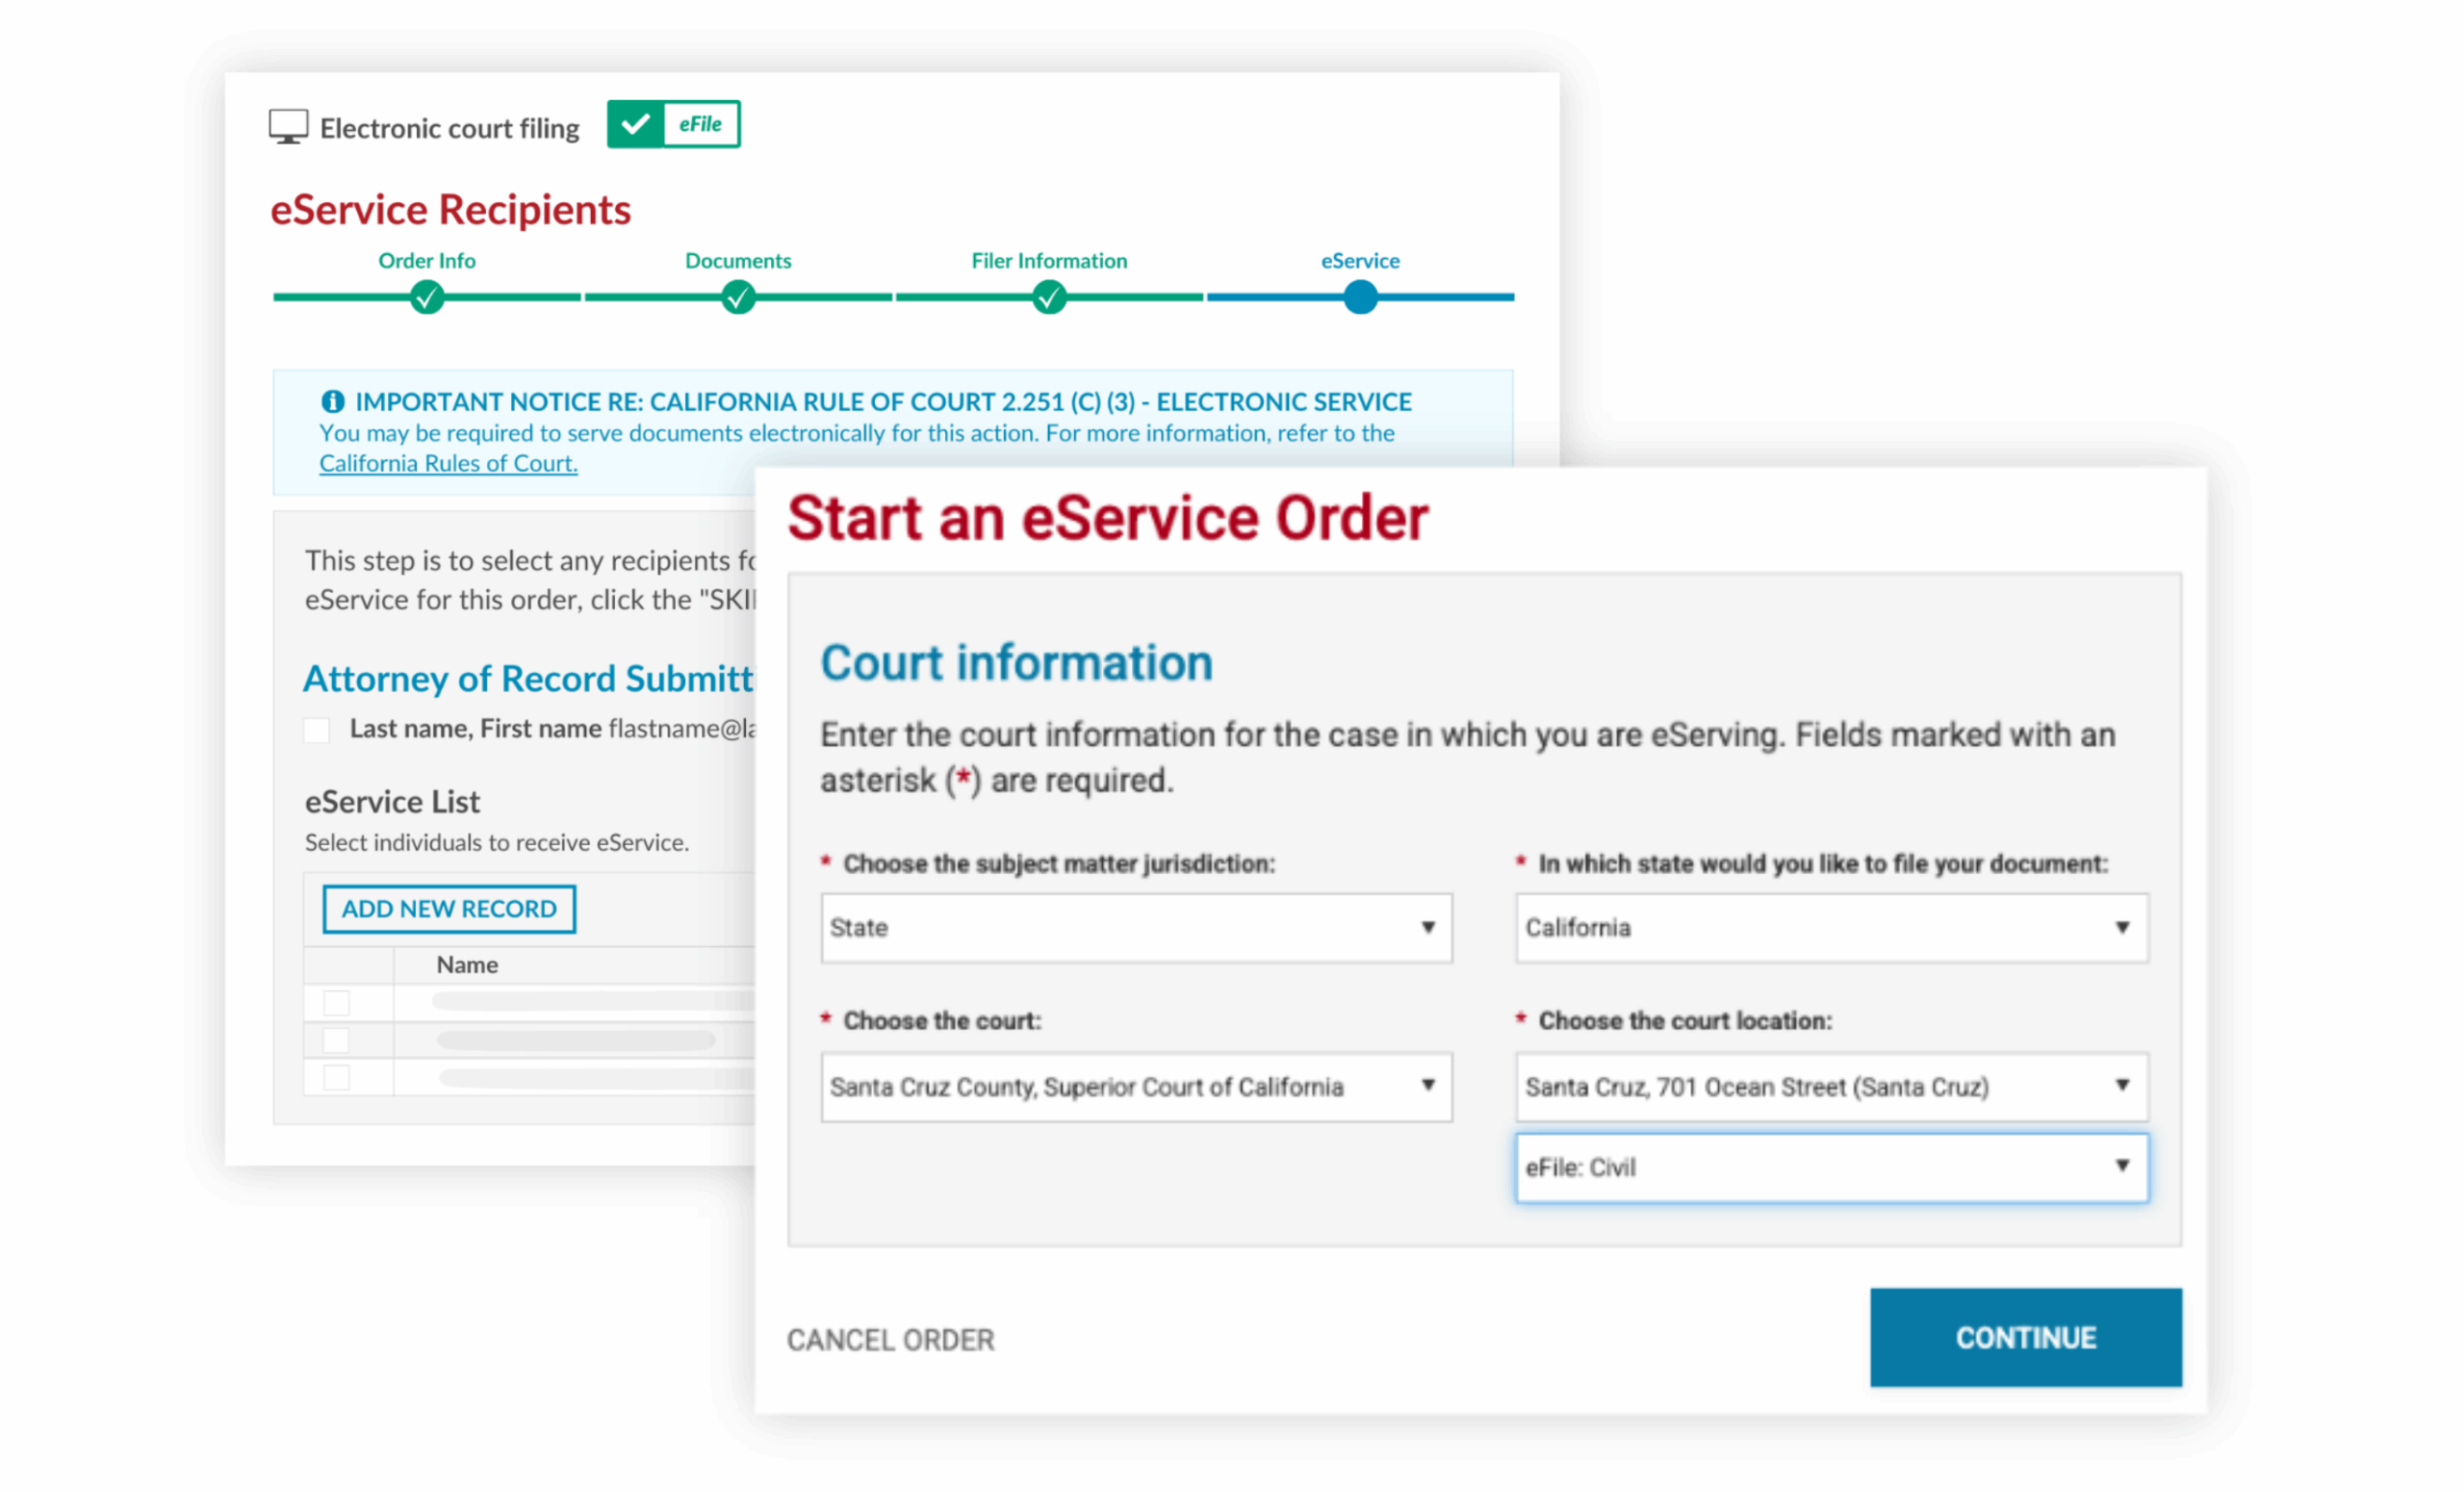Click the CANCEL ORDER link
Image resolution: width=2464 pixels, height=1492 pixels.
point(890,1340)
